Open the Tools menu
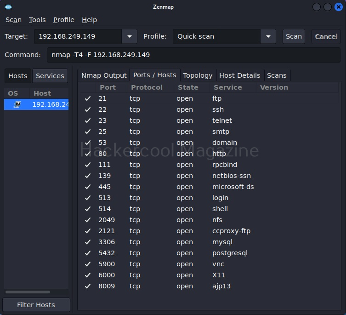 point(37,20)
